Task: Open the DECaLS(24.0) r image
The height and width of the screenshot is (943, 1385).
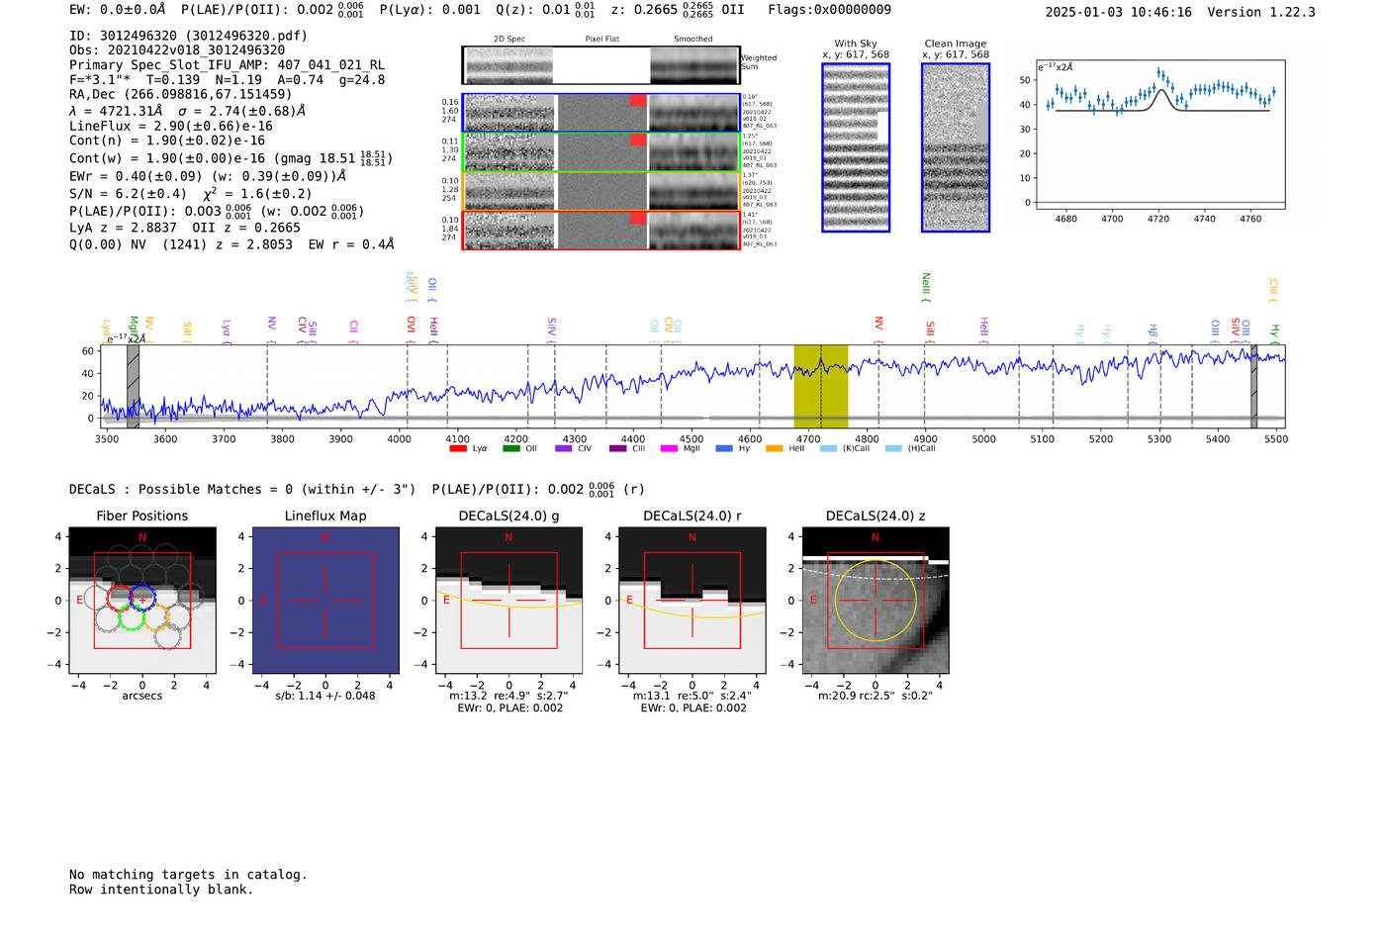Action: coord(692,601)
